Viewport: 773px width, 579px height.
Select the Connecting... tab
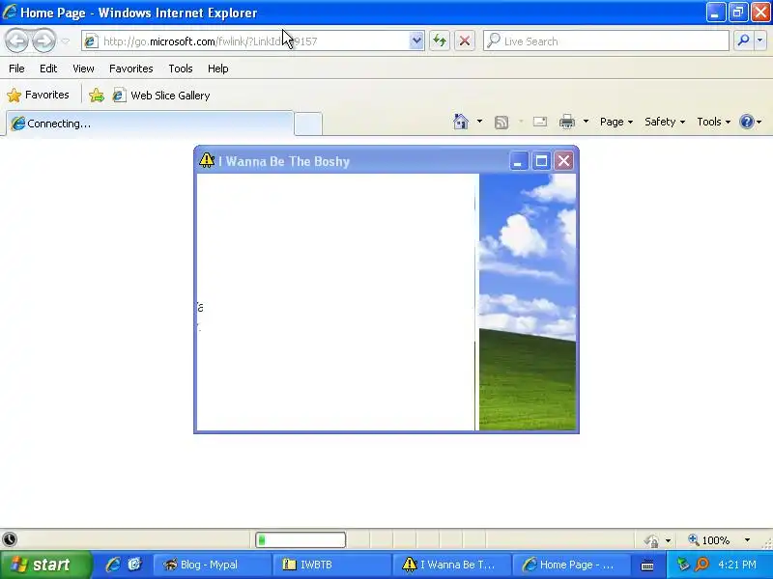[150, 124]
